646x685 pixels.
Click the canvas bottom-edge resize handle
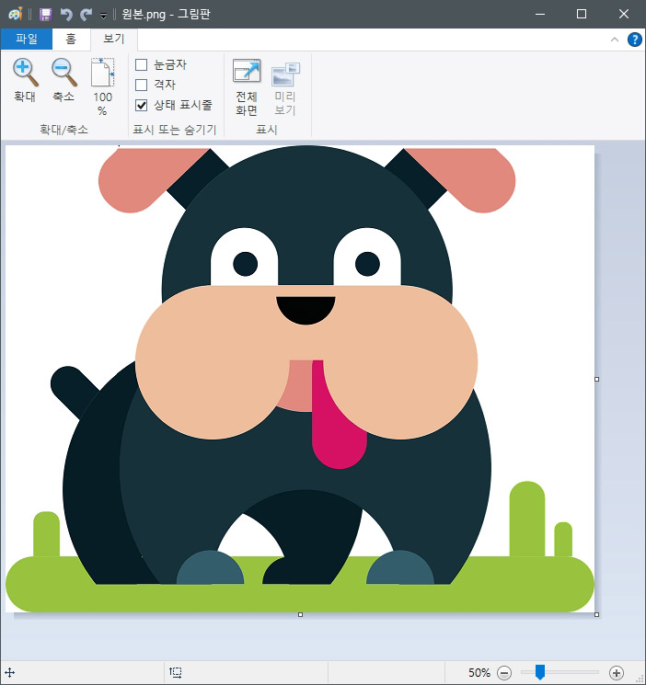[x=300, y=615]
